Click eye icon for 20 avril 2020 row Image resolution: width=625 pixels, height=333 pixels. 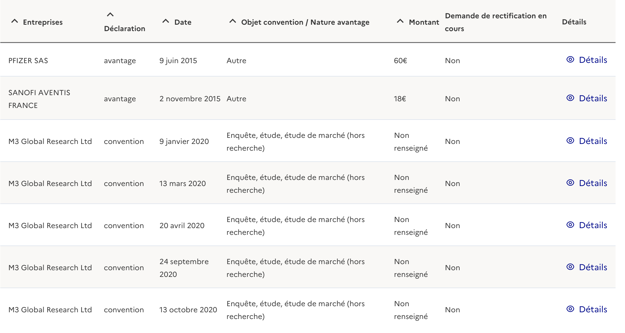570,225
